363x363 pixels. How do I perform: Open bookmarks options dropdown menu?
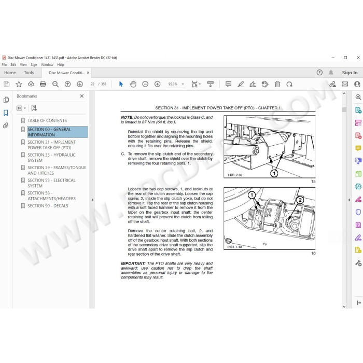click(x=21, y=108)
